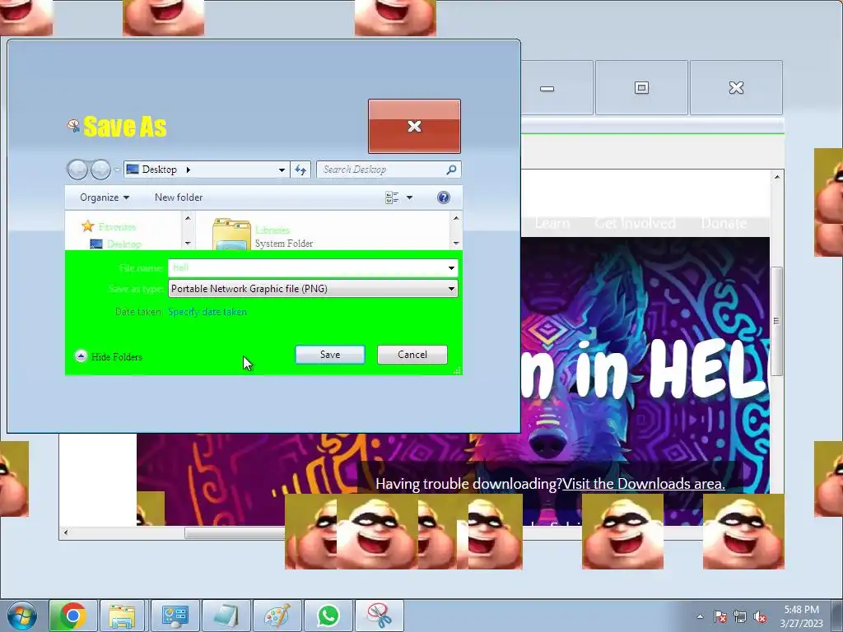Close the Save As dialog with red X
843x632 pixels.
[x=415, y=126]
